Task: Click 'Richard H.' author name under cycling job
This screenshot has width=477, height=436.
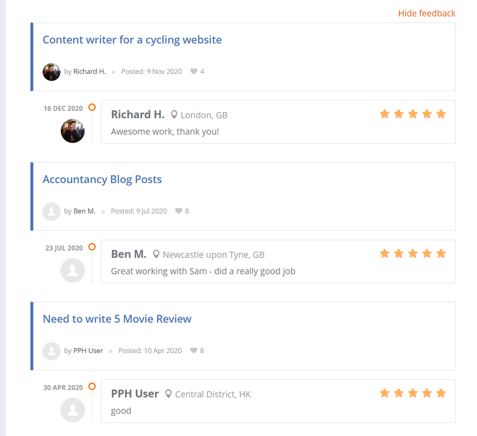Action: tap(89, 72)
